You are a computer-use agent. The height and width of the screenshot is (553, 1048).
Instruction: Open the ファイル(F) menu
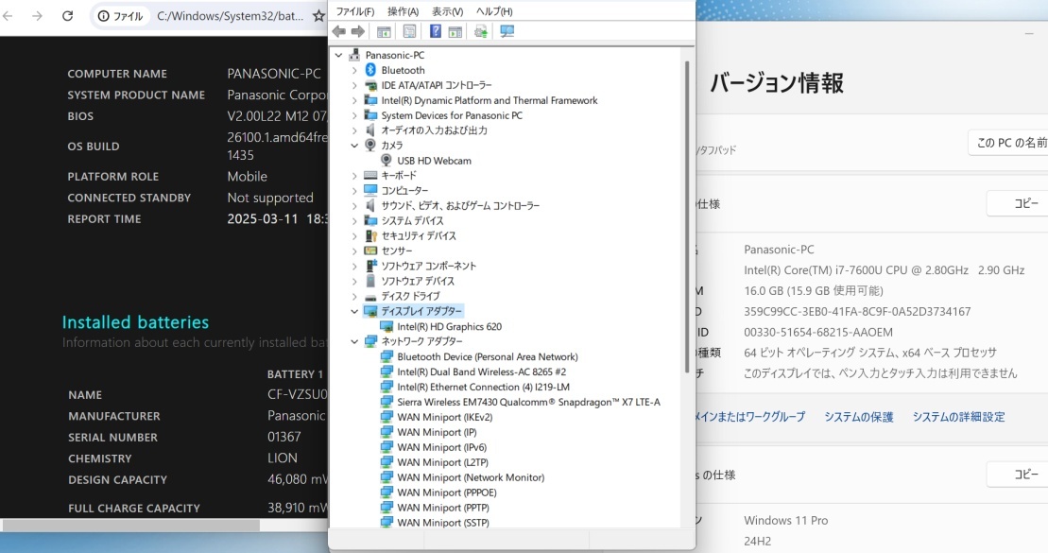(x=355, y=11)
